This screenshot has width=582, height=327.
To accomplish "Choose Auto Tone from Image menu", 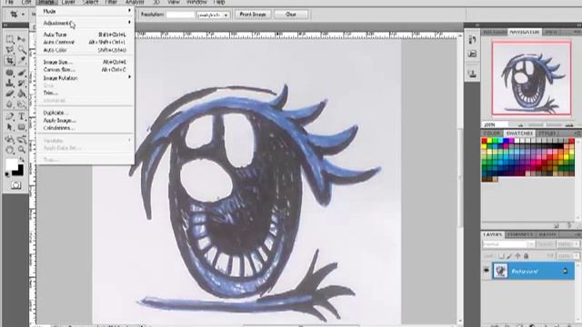I will point(85,35).
